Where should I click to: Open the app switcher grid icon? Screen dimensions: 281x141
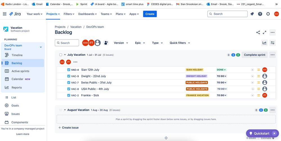click(5, 14)
